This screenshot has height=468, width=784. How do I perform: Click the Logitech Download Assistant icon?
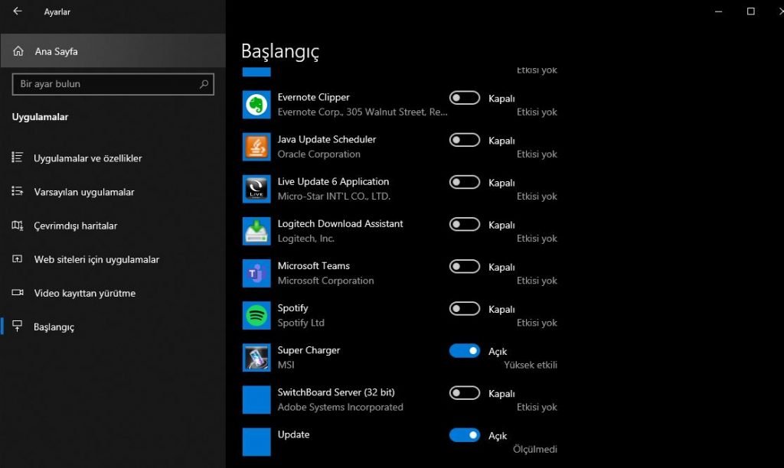(256, 231)
